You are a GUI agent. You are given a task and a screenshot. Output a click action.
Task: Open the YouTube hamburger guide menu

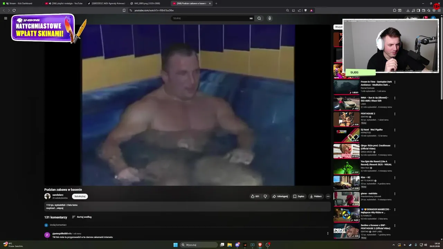pyautogui.click(x=6, y=18)
